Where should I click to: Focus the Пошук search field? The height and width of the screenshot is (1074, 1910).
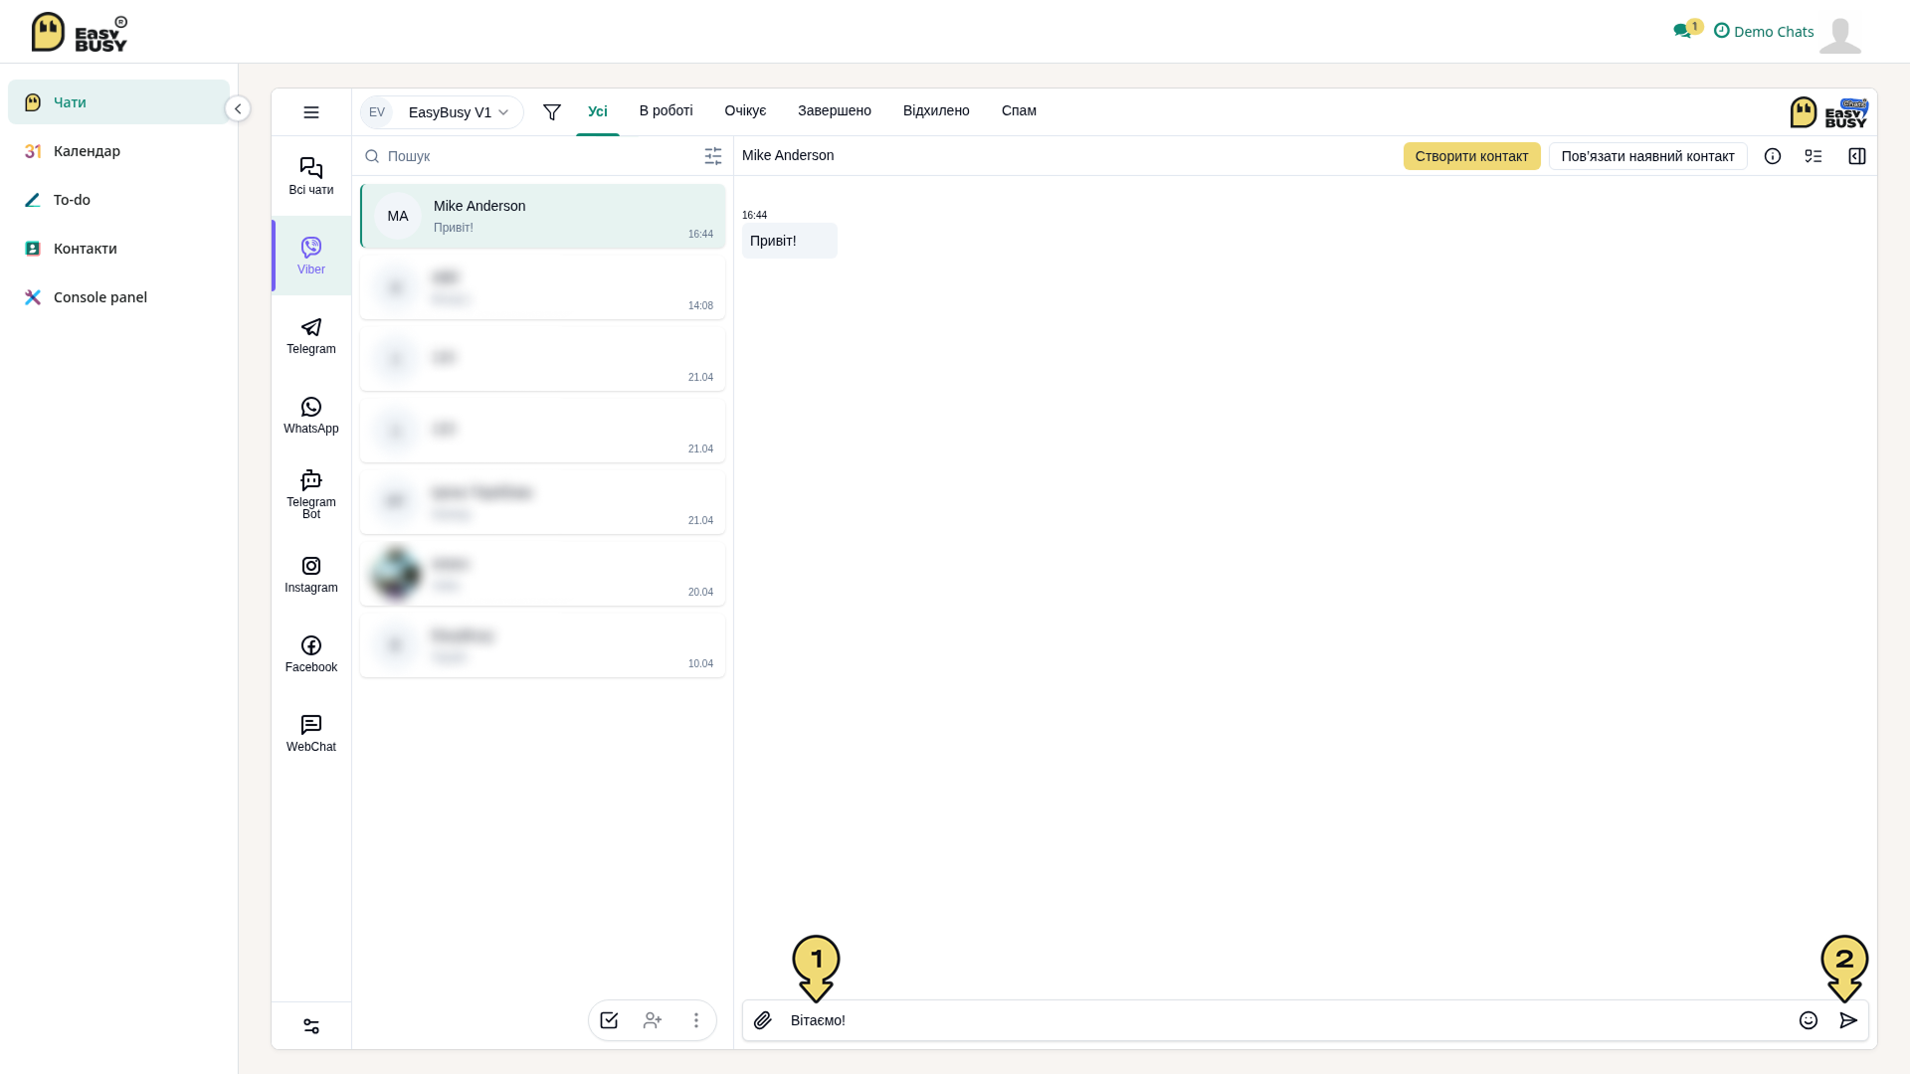point(531,156)
